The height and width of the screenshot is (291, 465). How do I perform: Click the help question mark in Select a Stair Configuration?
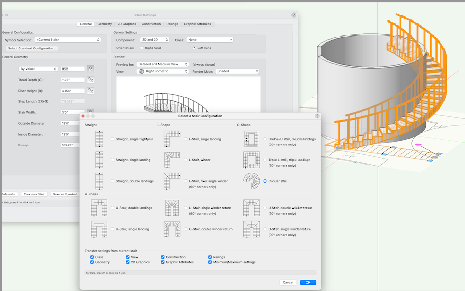[x=317, y=116]
